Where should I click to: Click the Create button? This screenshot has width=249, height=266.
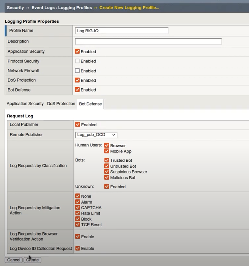coord(32,260)
